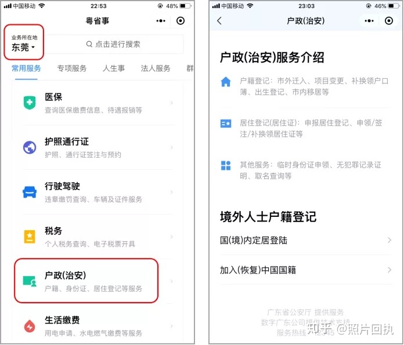The width and height of the screenshot is (404, 345).
Task: Tap the blue car 行驶驾驶 icon
Action: pos(30,192)
